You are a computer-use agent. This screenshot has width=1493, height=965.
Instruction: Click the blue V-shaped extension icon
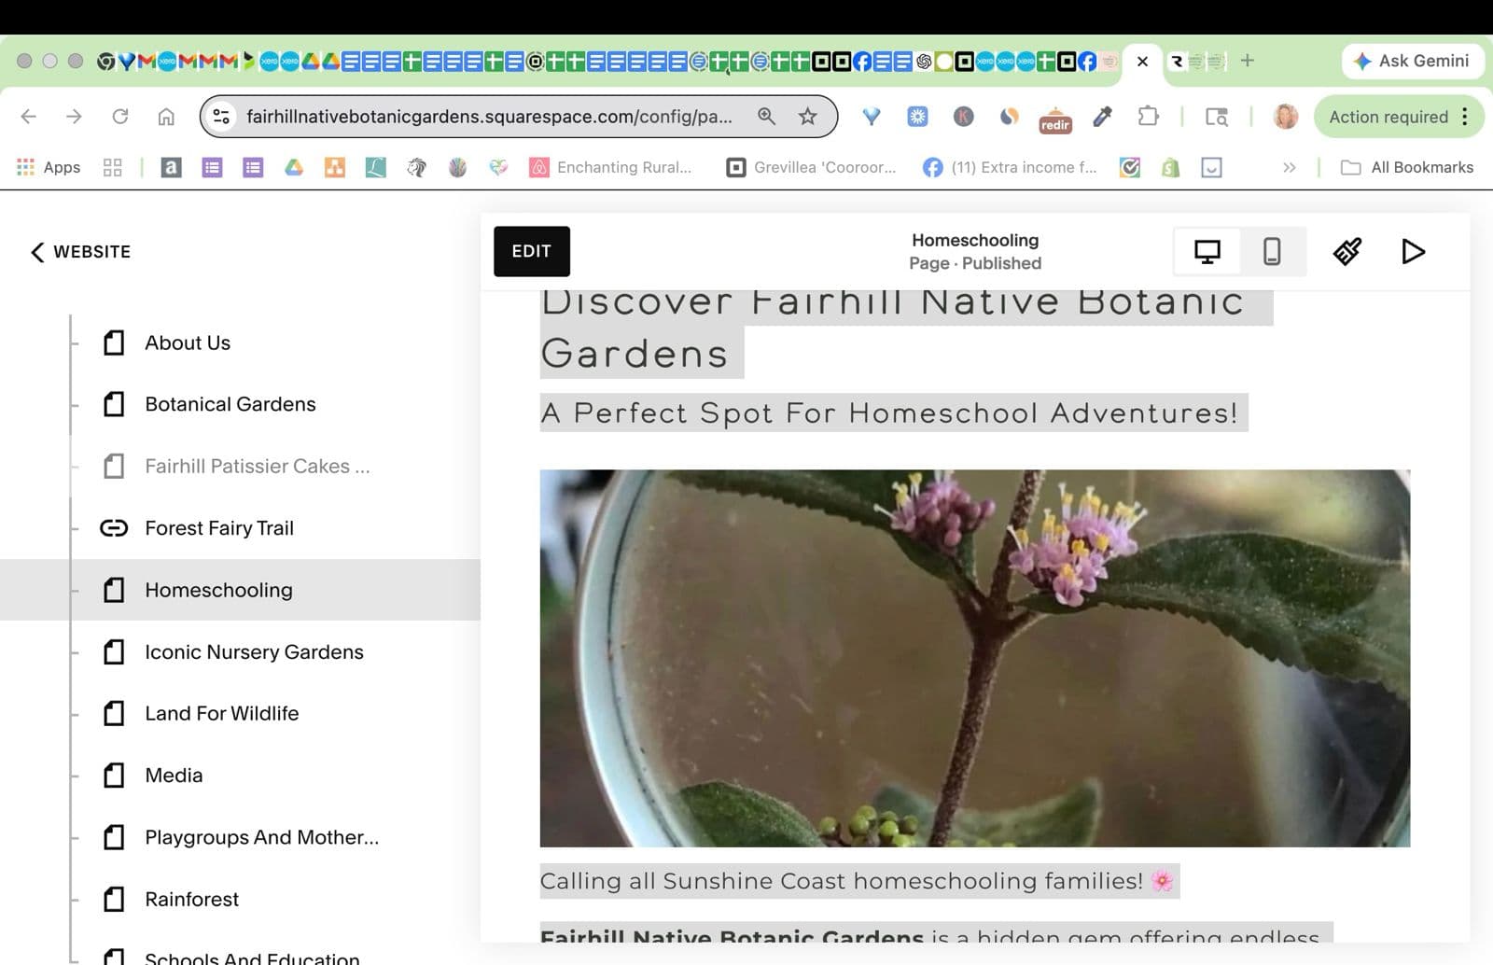coord(872,117)
